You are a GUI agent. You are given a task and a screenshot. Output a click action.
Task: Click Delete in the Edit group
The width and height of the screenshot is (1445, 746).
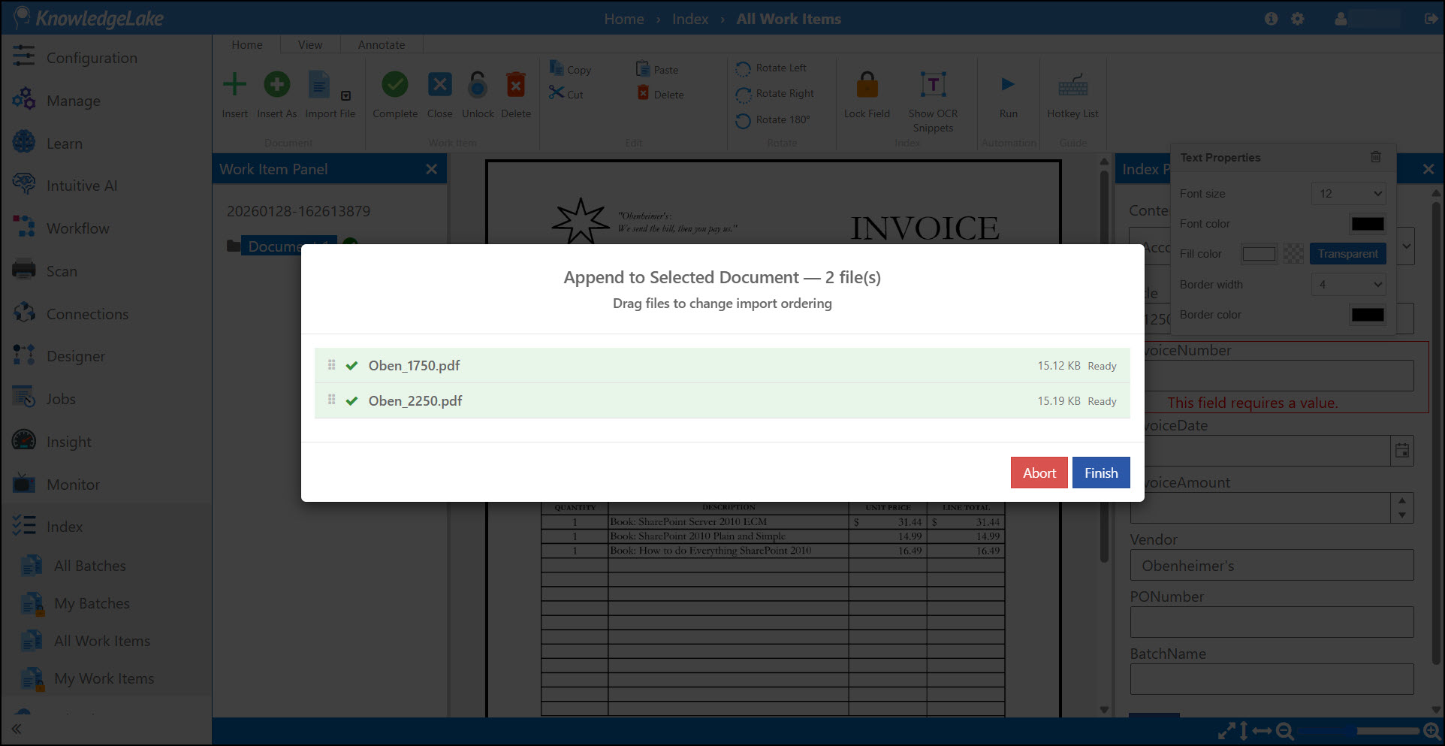[x=660, y=94]
